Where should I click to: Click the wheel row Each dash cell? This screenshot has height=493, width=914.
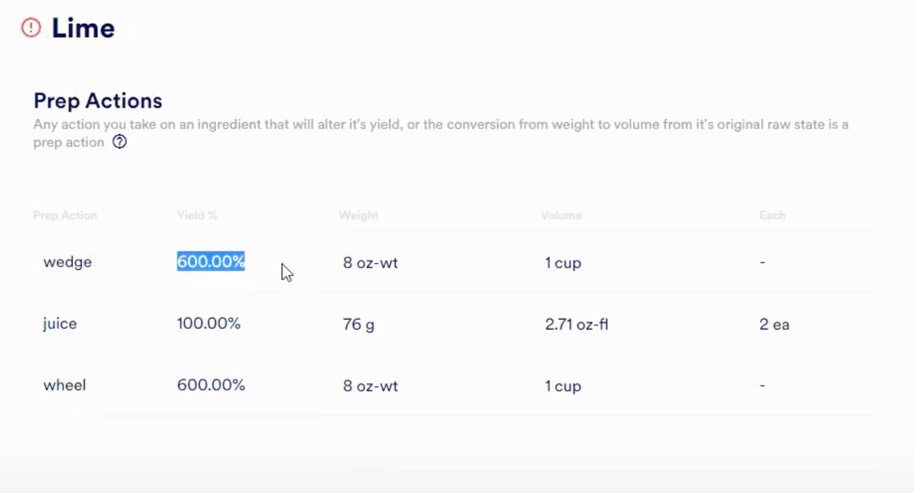coord(762,386)
